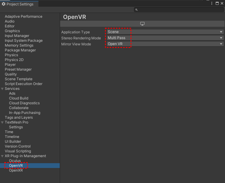Open Player settings
The width and height of the screenshot is (225, 183).
[10, 65]
